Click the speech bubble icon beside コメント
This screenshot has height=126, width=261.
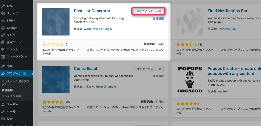3,49
